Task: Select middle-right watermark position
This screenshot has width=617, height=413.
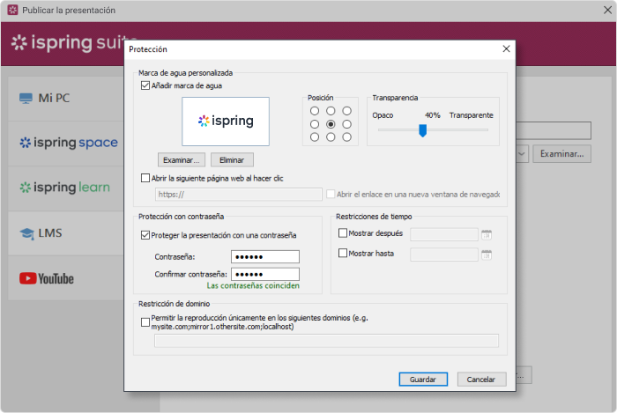Action: point(346,124)
